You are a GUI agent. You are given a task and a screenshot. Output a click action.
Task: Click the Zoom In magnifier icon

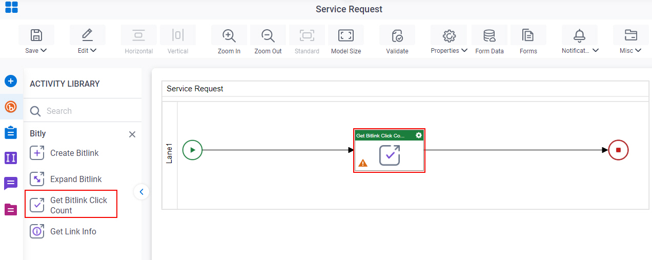229,35
